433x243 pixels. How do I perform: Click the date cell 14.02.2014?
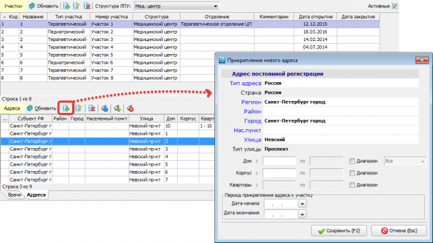coord(315,40)
